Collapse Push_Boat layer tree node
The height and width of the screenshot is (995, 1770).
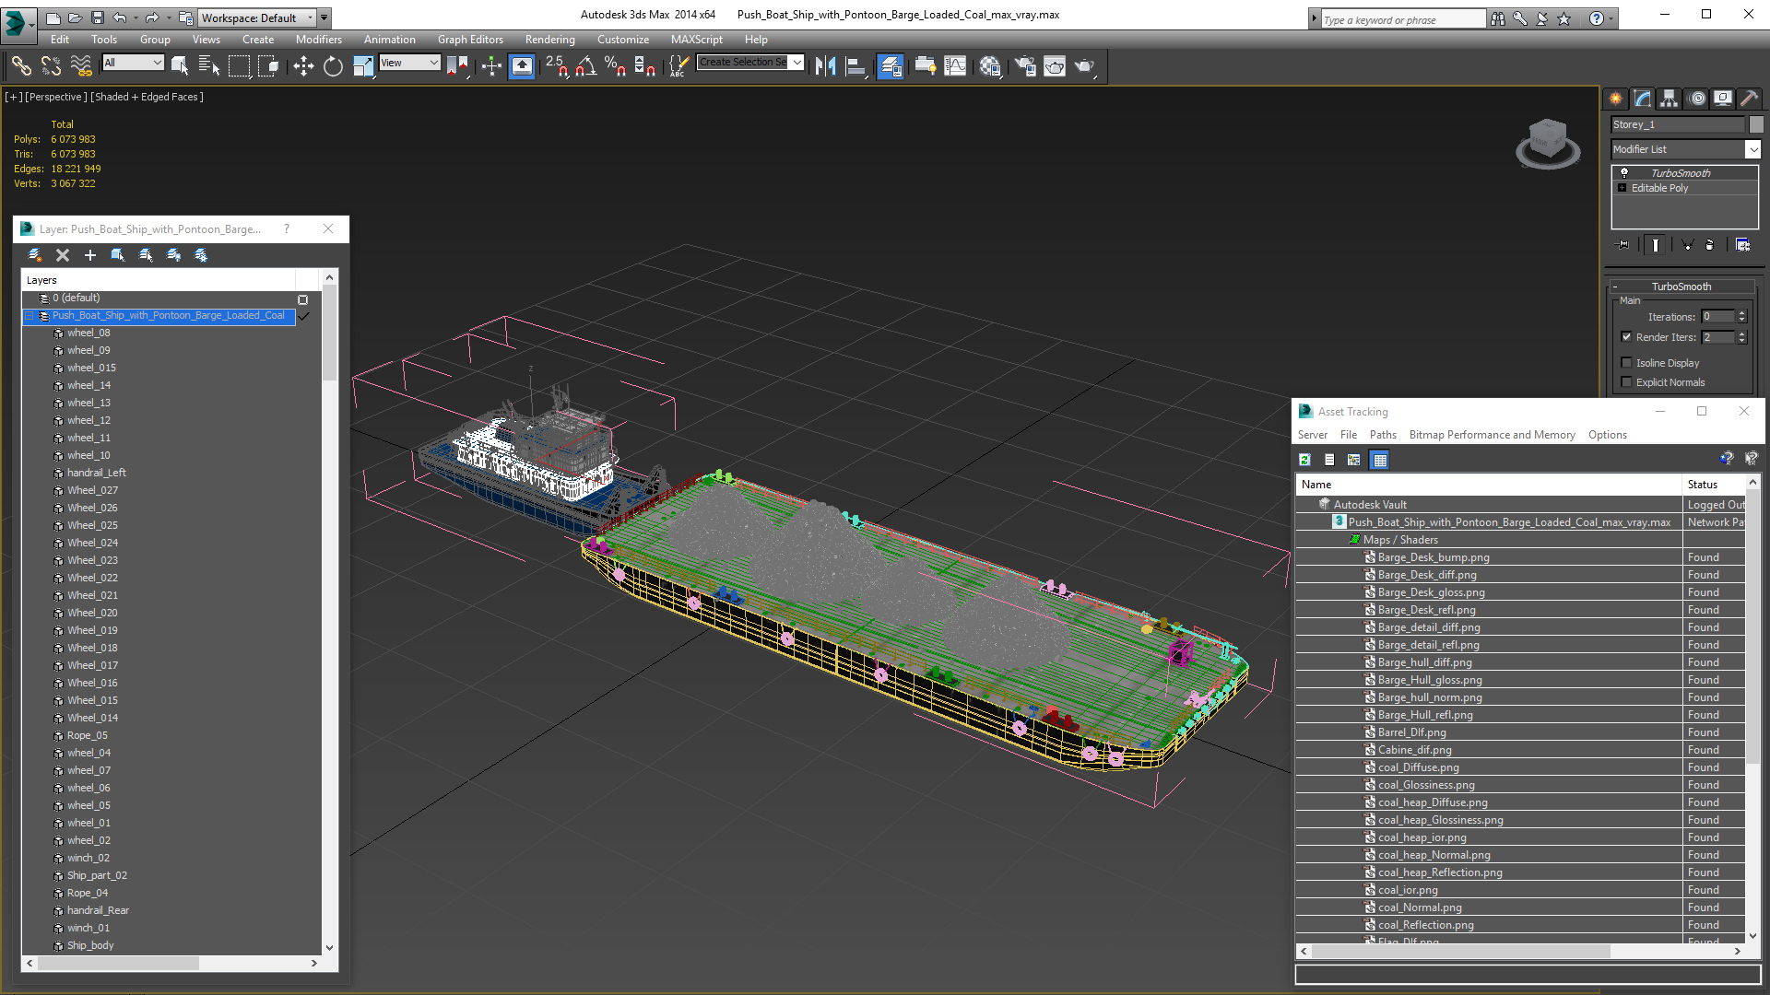click(x=29, y=316)
